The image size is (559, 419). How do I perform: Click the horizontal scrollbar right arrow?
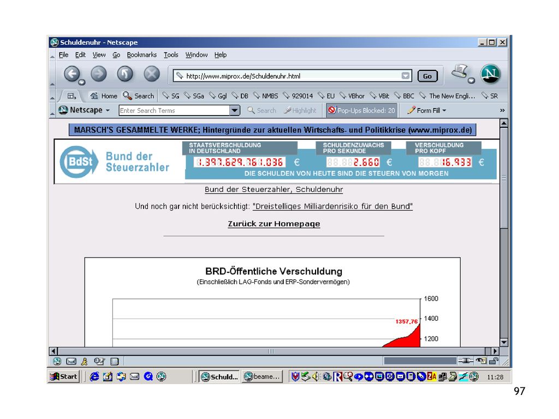coord(495,351)
